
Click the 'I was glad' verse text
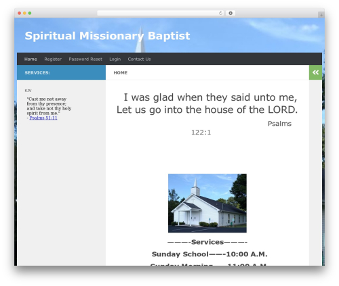coord(207,103)
